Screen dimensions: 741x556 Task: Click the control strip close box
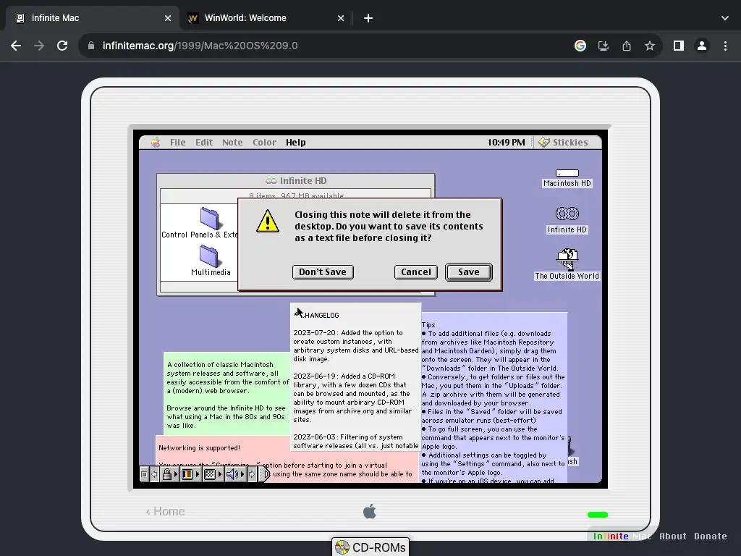[x=144, y=474]
